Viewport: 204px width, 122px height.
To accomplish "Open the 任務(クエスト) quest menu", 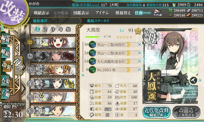I will [143, 13].
